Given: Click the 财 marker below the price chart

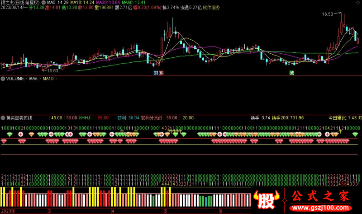Looking at the screenshot, I should [156, 73].
